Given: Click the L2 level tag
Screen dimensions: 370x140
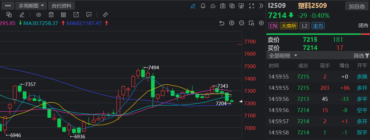Looking at the screenshot, I should (x=305, y=26).
